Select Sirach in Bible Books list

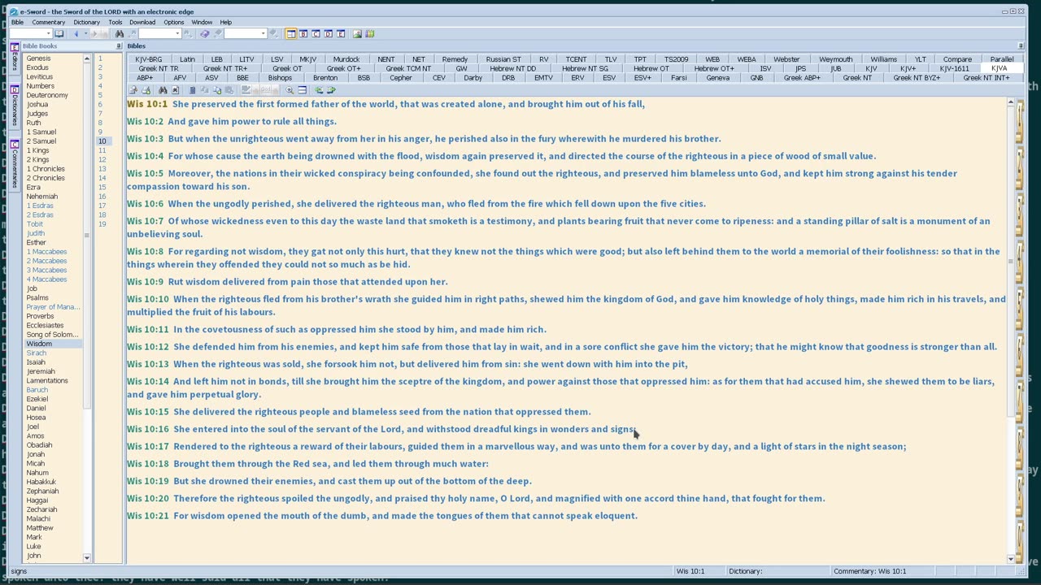[37, 353]
